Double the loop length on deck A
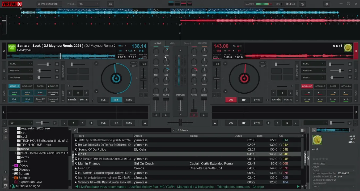Viewport: 360px width, 191px height. pos(86,93)
